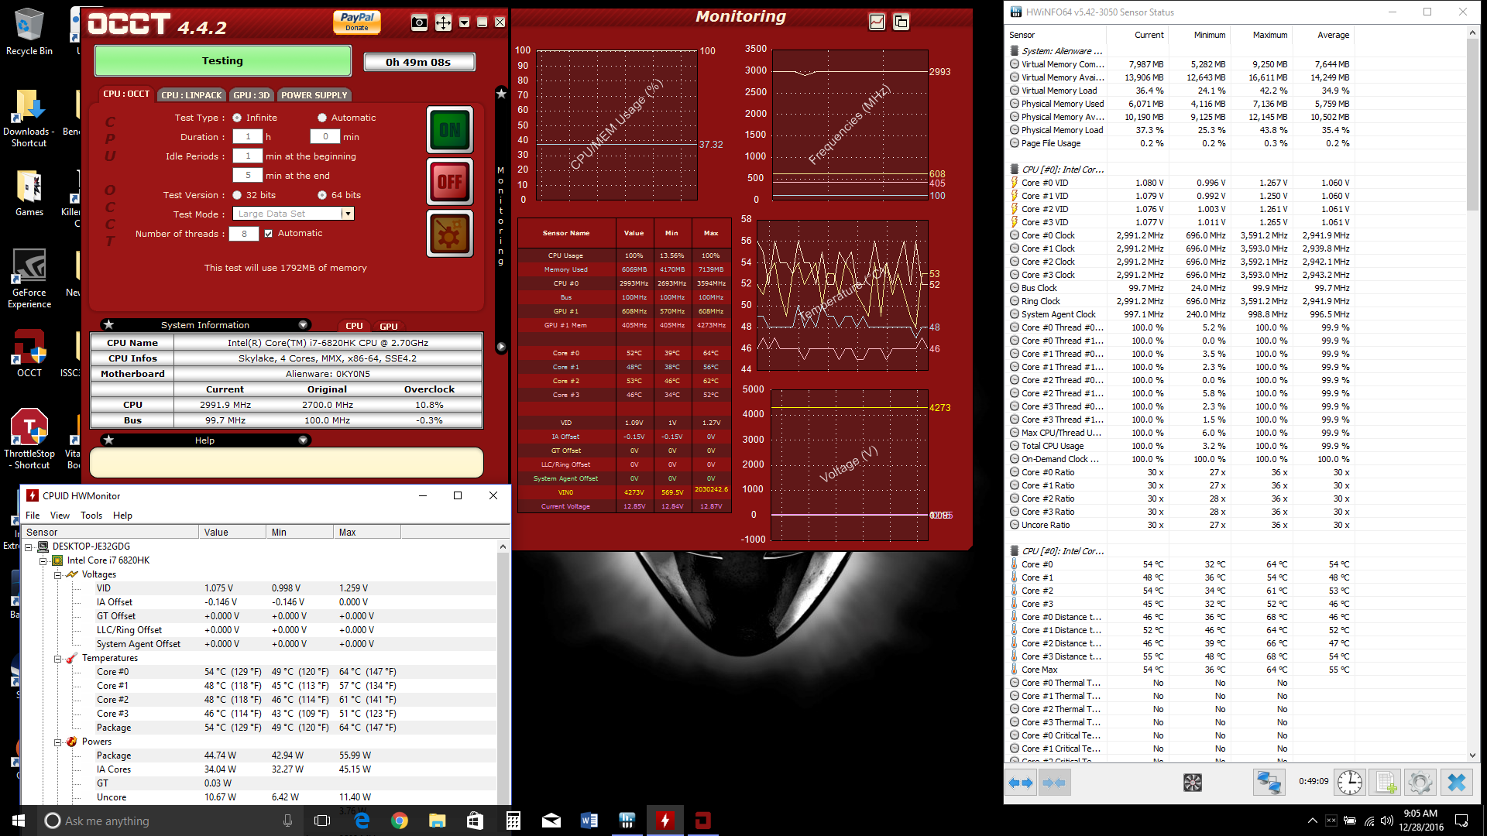
Task: Open Word from the taskbar
Action: click(x=589, y=821)
